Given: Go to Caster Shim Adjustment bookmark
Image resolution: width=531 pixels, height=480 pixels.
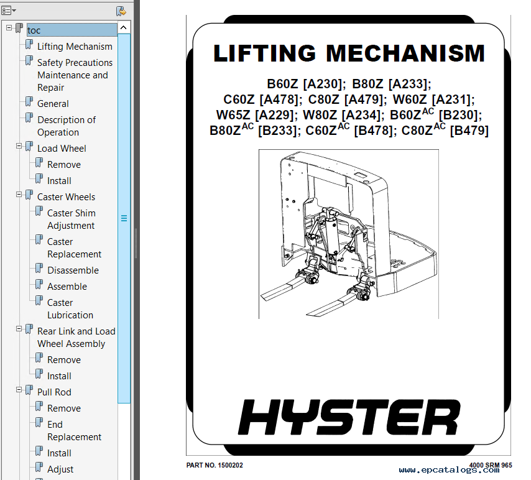Looking at the screenshot, I should click(71, 219).
